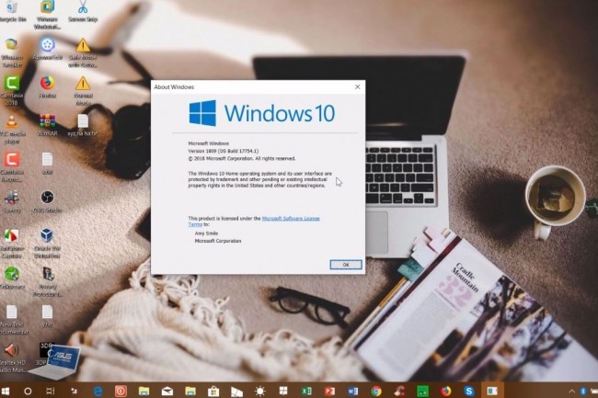Open Firefox from the taskbar
This screenshot has height=398, width=598.
click(x=445, y=391)
